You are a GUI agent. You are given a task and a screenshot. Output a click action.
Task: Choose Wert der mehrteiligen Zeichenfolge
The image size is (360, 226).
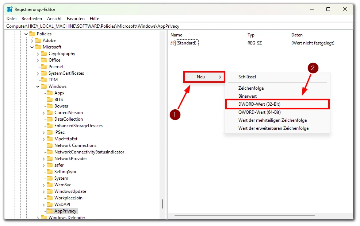pyautogui.click(x=277, y=120)
